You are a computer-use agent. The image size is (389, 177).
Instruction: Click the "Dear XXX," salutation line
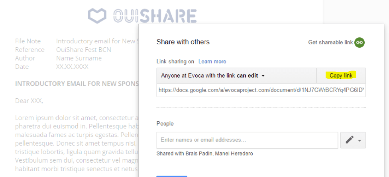click(x=29, y=101)
